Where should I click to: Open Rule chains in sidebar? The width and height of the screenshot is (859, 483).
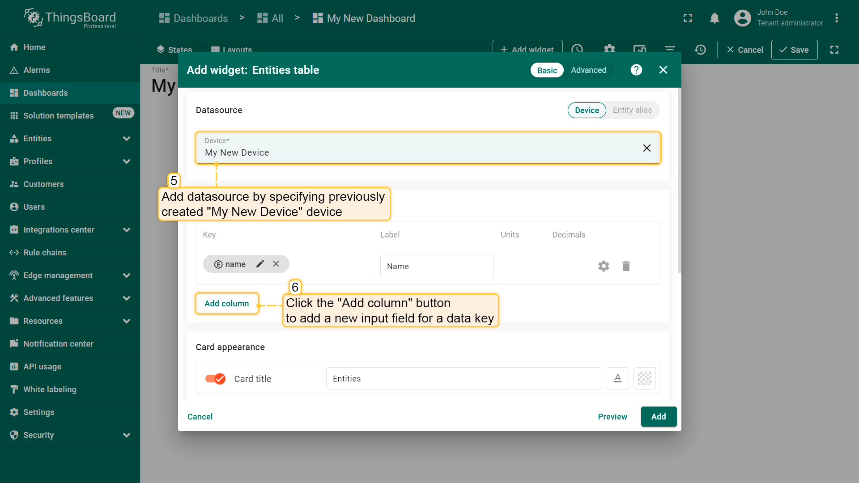[x=45, y=253]
